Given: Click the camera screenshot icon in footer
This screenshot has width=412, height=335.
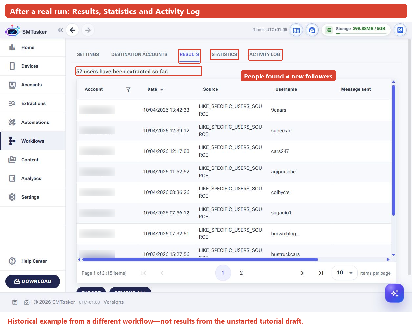Looking at the screenshot, I should (27, 302).
